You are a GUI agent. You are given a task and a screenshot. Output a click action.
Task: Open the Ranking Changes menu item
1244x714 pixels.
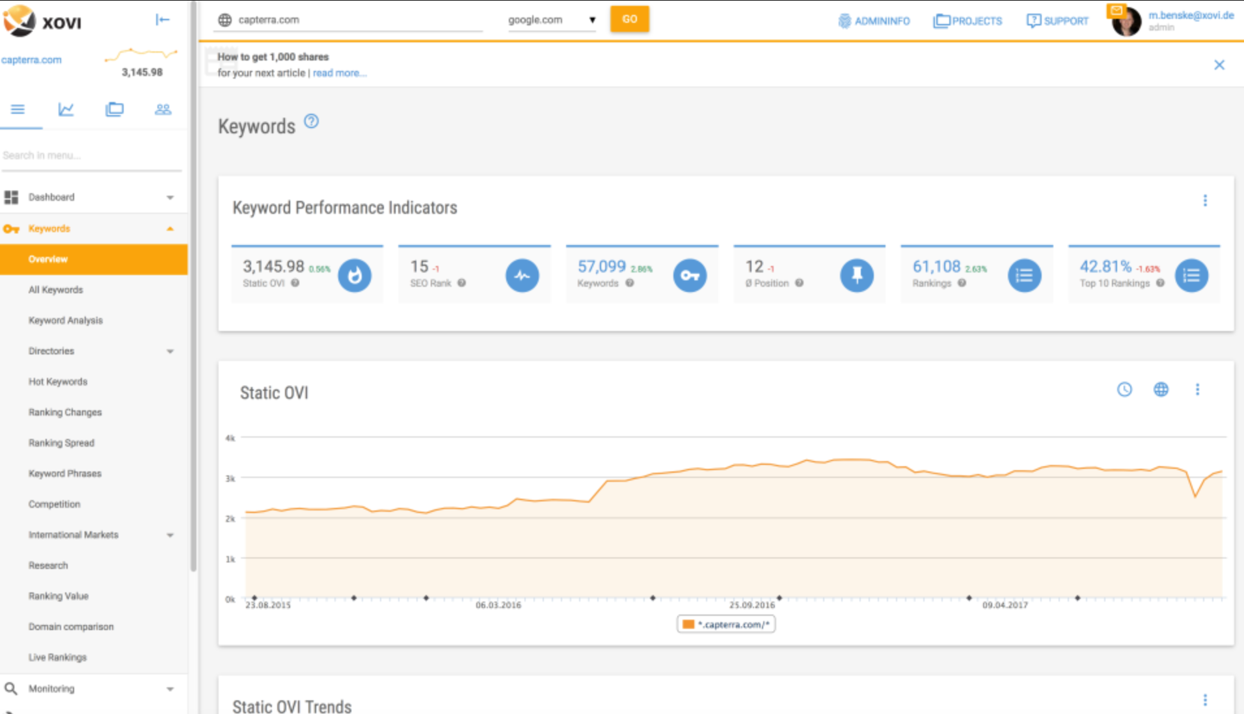click(64, 412)
